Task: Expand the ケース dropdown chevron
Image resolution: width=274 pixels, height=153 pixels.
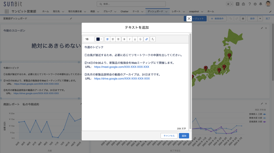Action: [142, 12]
